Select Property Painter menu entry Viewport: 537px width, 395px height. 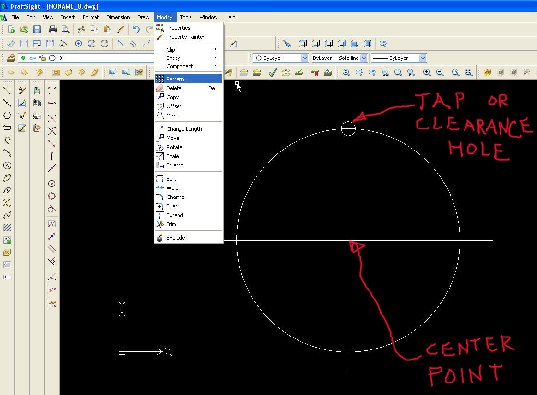189,37
